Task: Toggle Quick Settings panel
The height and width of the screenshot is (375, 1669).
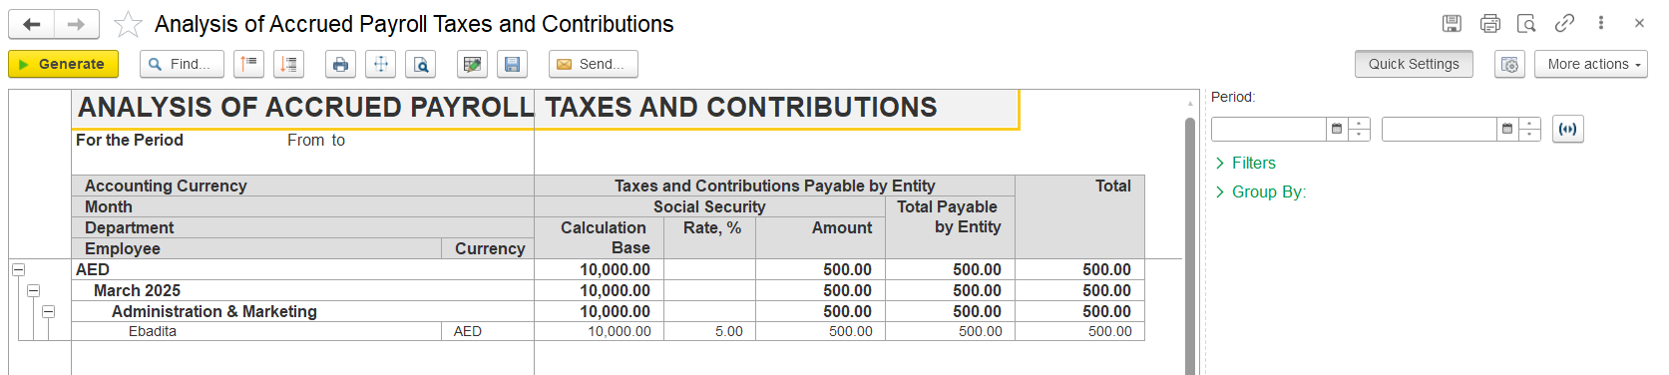Action: click(x=1414, y=64)
